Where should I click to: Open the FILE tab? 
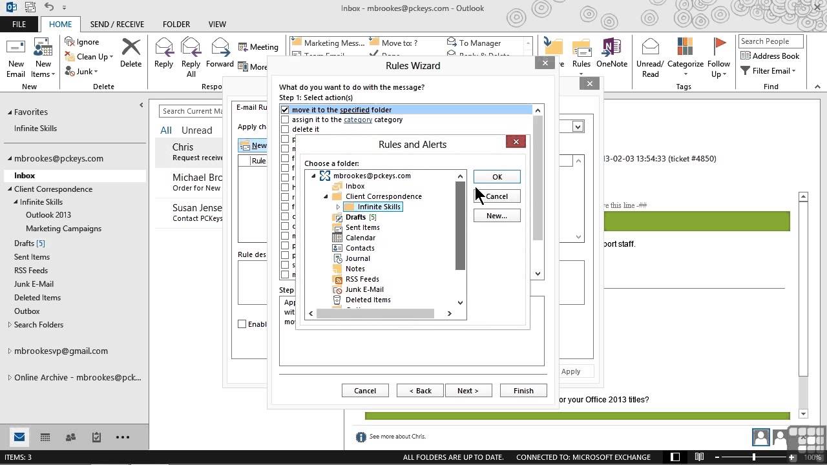click(x=19, y=24)
